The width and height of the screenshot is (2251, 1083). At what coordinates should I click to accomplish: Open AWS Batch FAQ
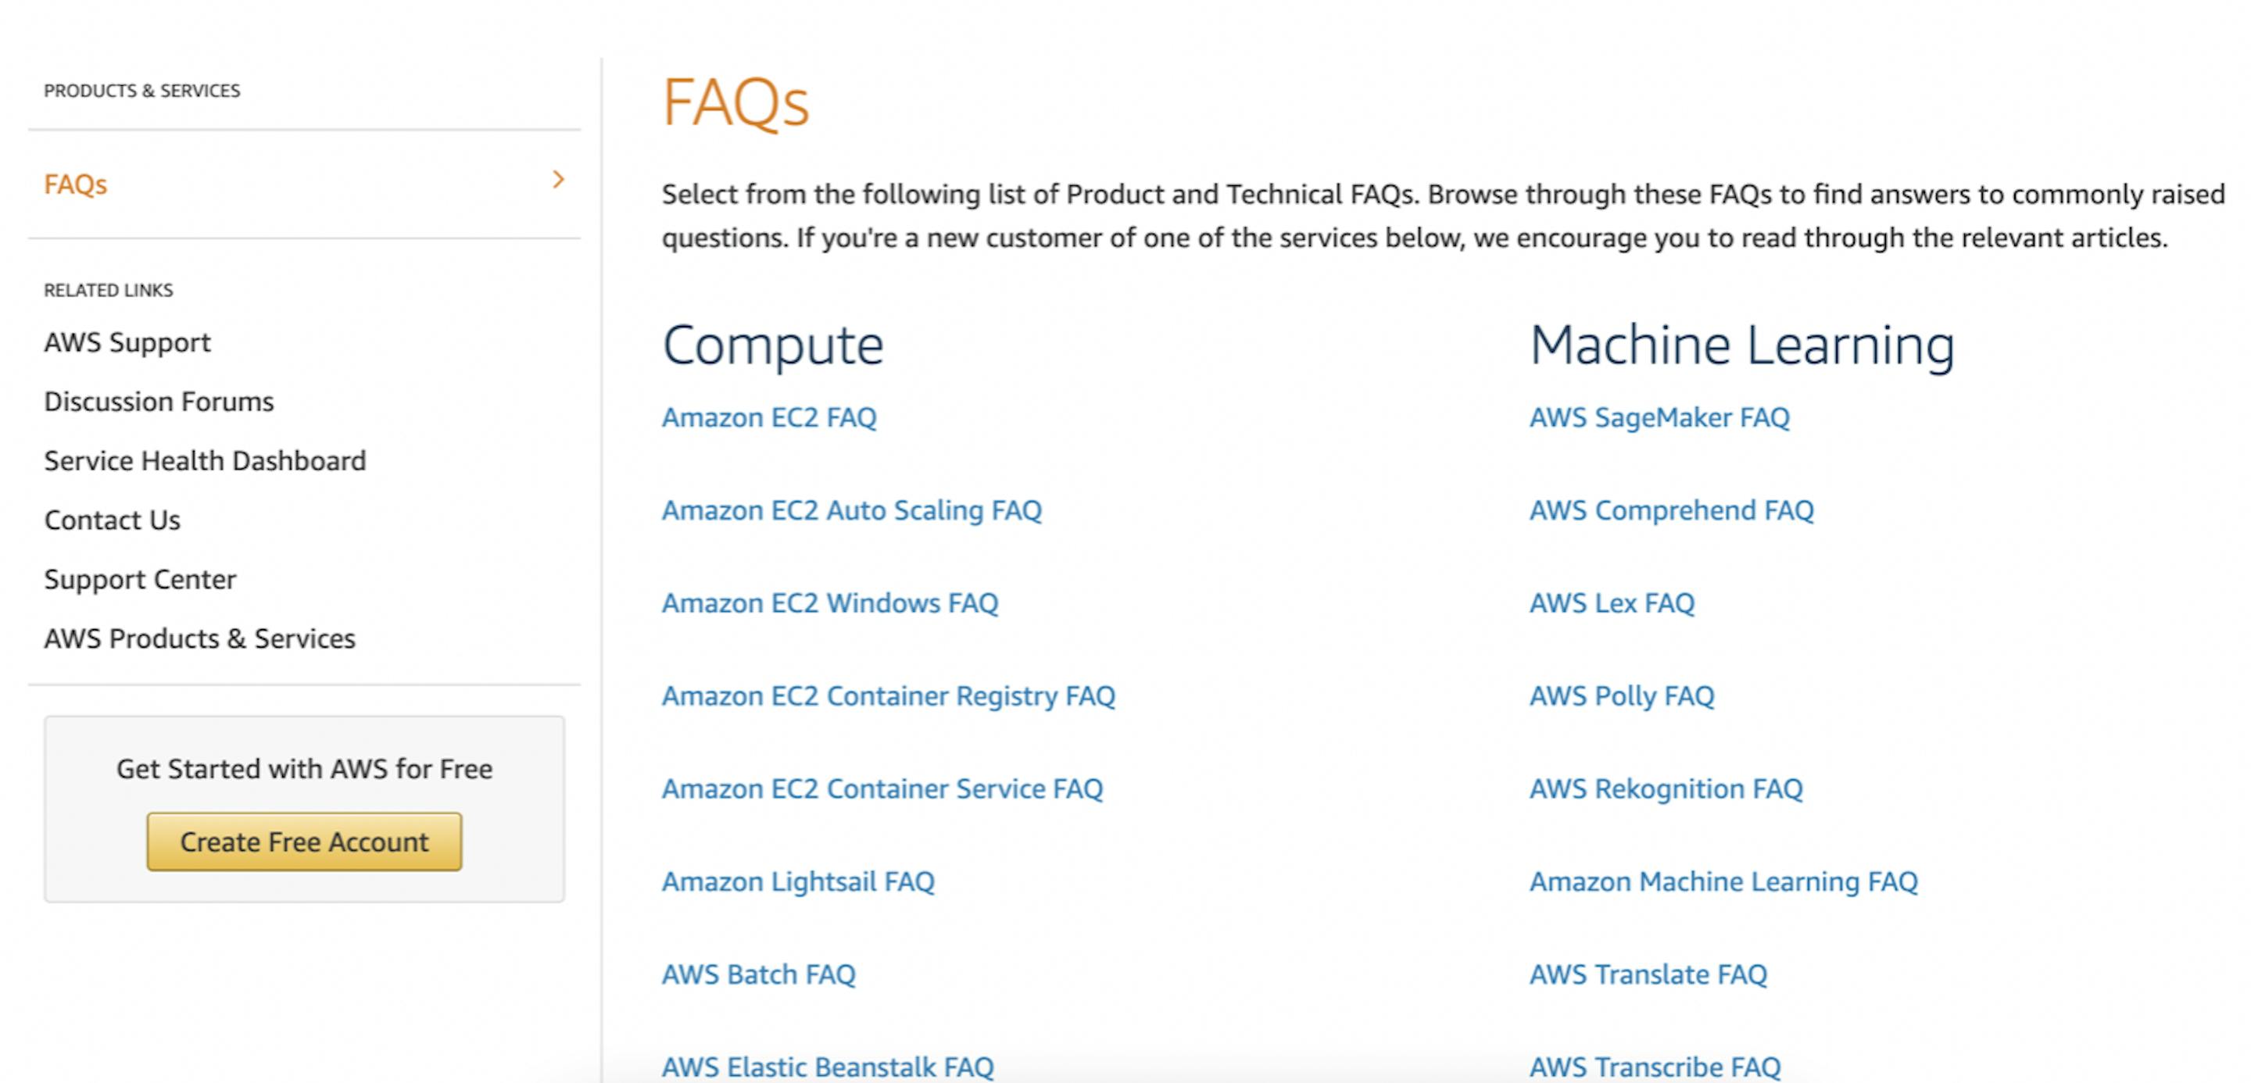tap(758, 974)
